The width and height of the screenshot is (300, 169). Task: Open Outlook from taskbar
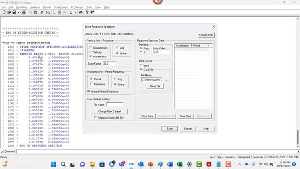(x=141, y=164)
